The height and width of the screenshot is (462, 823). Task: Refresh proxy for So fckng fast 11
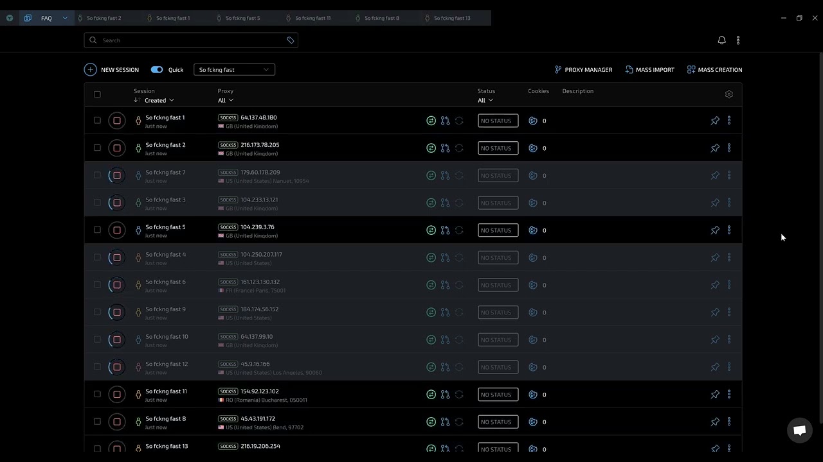[459, 395]
